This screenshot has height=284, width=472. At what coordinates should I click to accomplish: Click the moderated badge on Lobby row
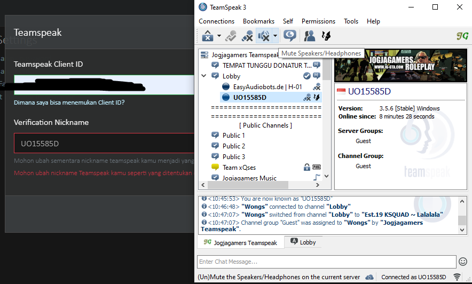click(x=317, y=75)
